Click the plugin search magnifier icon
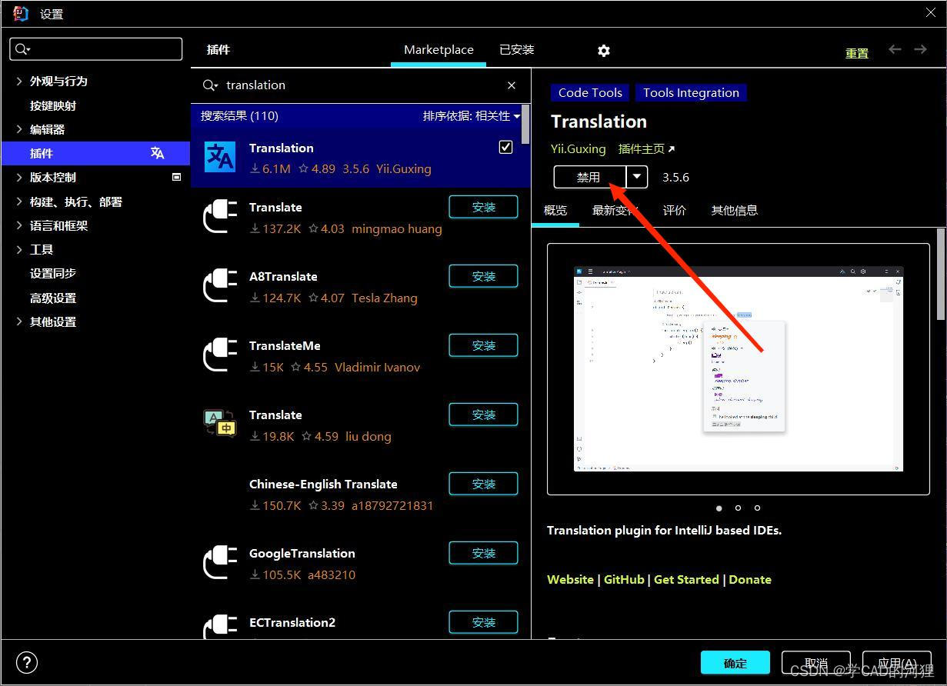This screenshot has height=686, width=947. coord(209,85)
